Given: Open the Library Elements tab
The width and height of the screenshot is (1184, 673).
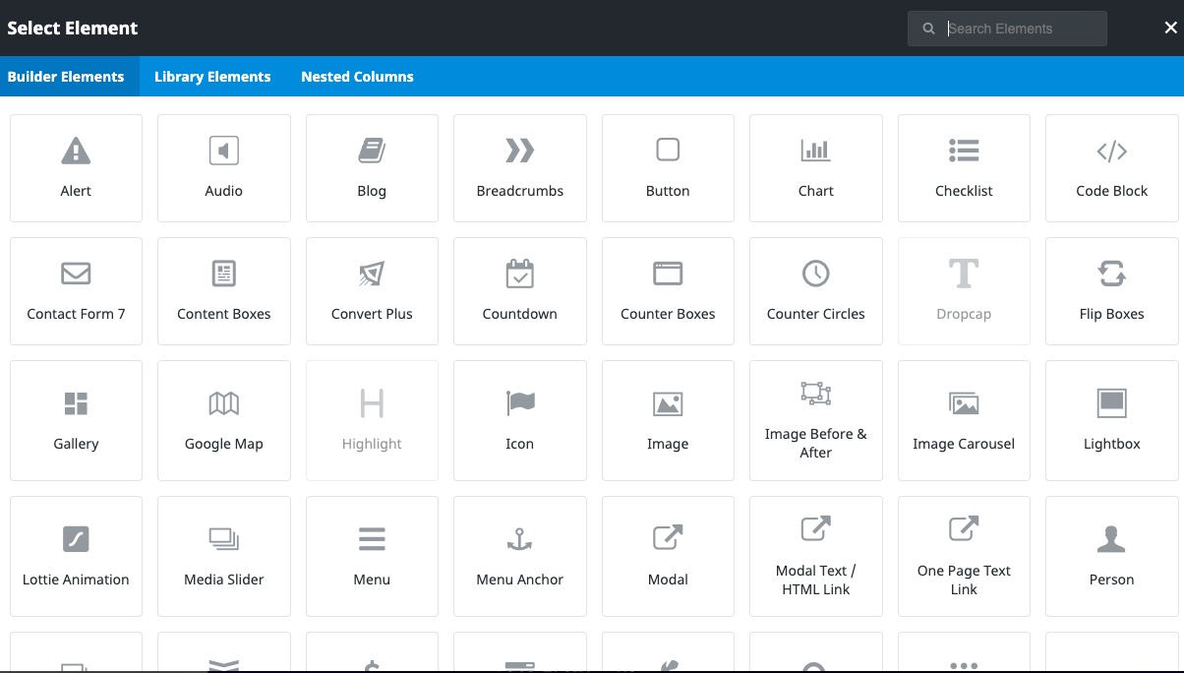Looking at the screenshot, I should click(212, 77).
